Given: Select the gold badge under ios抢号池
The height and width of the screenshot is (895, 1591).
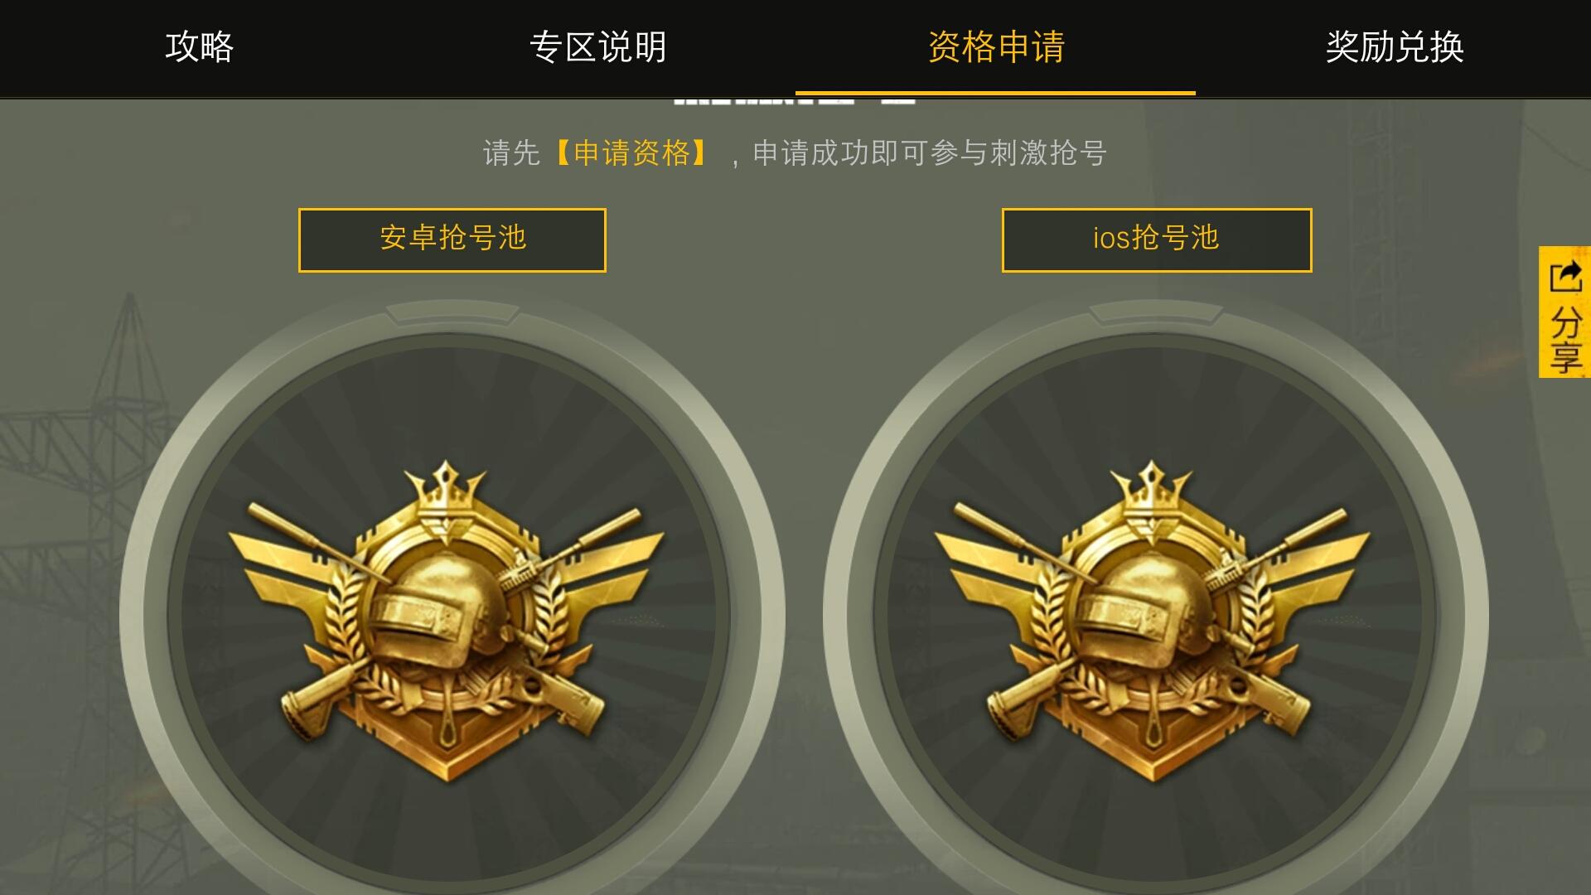Looking at the screenshot, I should (1153, 622).
